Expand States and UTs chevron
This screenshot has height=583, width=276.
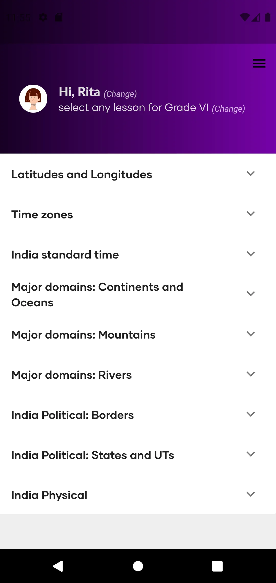(251, 454)
